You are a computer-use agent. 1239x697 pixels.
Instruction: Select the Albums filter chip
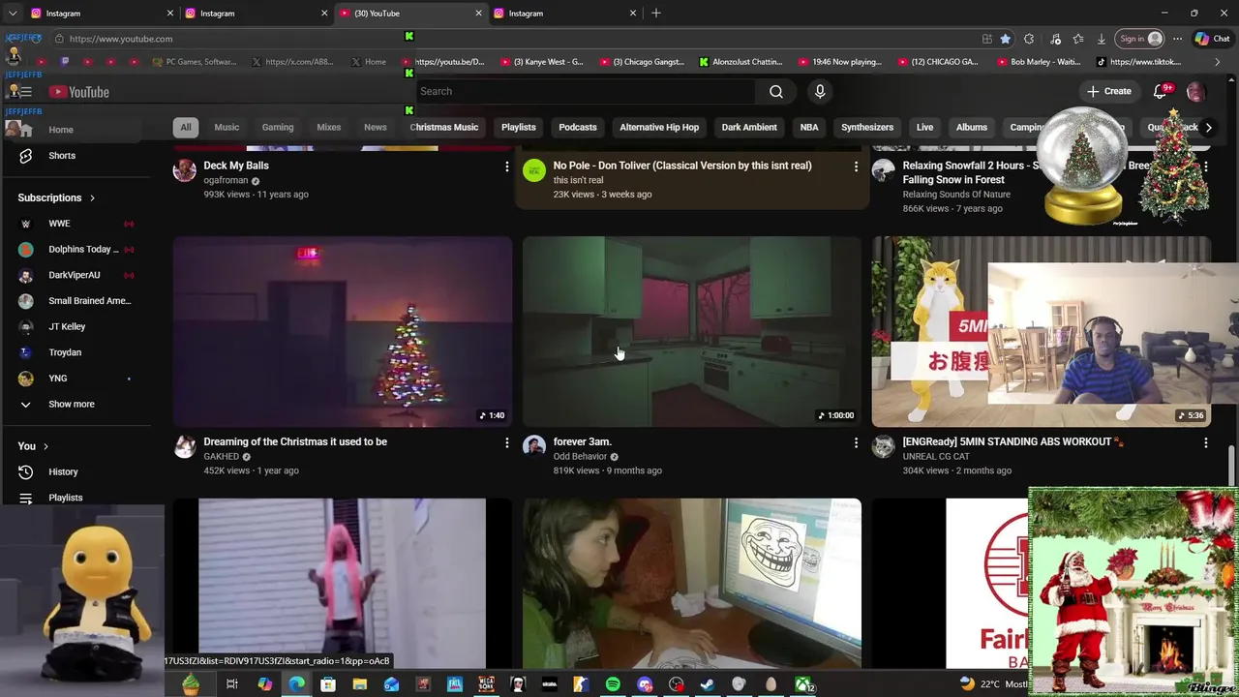point(972,127)
